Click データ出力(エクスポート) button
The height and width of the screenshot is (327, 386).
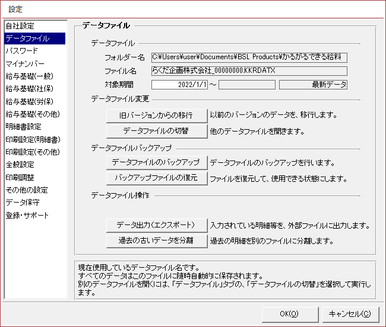pyautogui.click(x=157, y=225)
